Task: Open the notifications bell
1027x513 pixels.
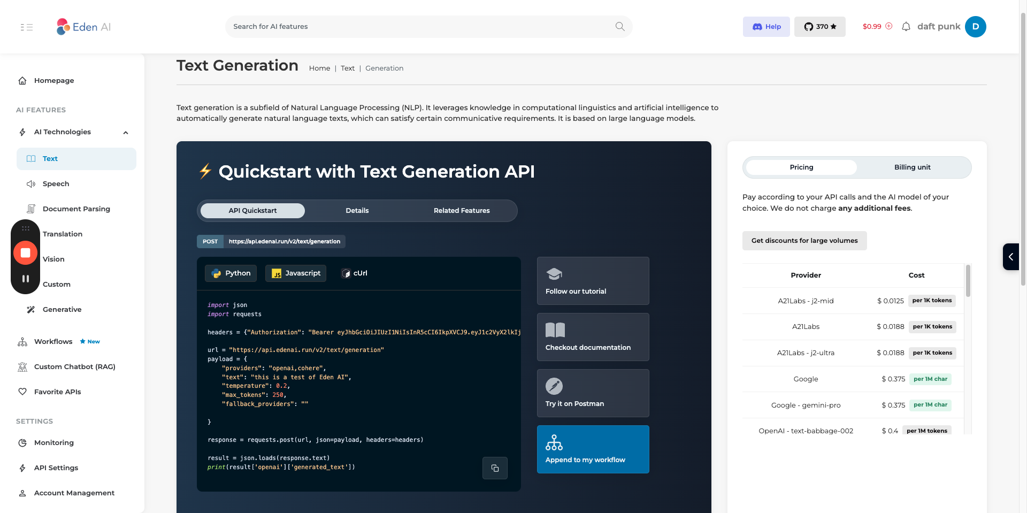Action: (x=906, y=27)
